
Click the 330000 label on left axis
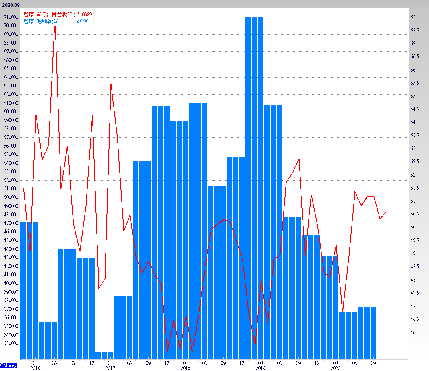[11, 344]
